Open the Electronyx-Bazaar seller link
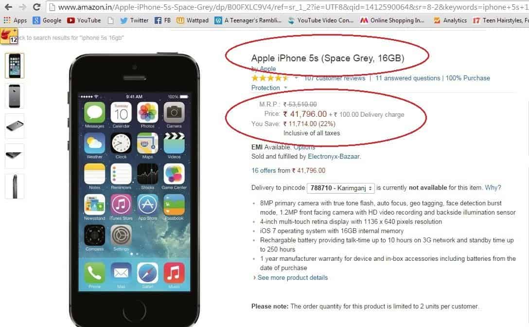The width and height of the screenshot is (529, 327). point(334,156)
